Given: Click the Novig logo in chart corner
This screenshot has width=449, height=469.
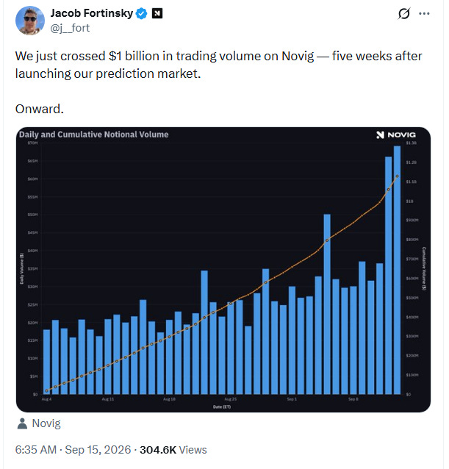Looking at the screenshot, I should click(396, 135).
